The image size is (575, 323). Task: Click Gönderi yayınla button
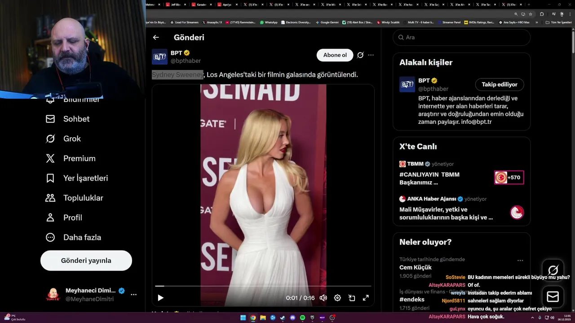pos(86,261)
